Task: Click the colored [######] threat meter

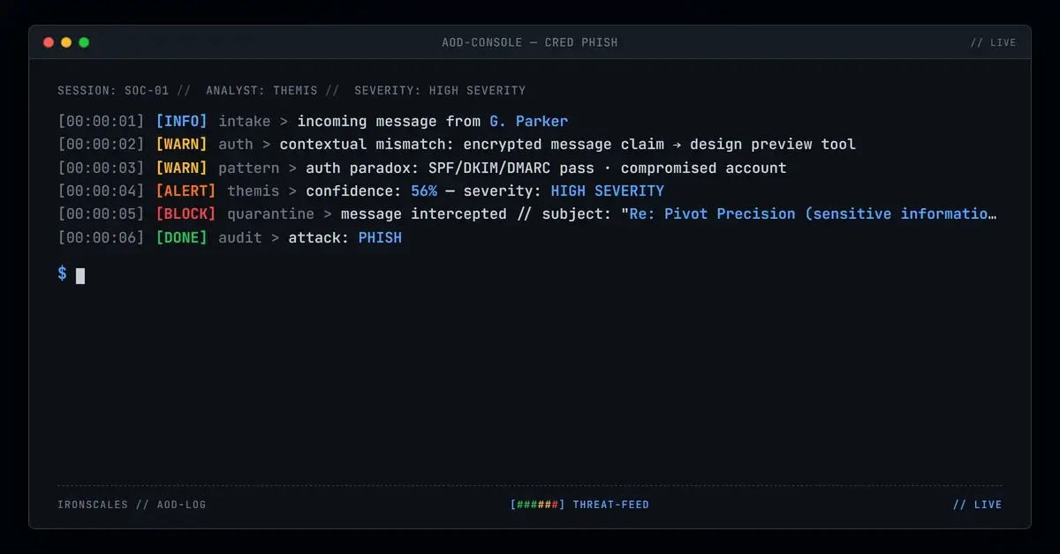Action: [x=538, y=505]
